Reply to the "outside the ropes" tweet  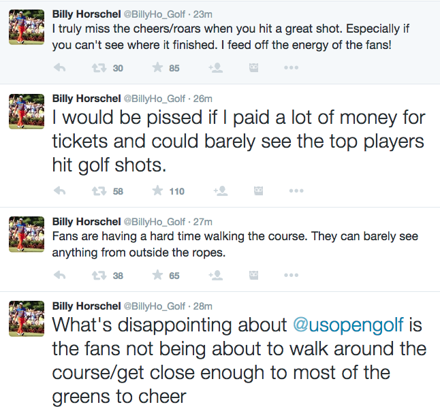60,276
